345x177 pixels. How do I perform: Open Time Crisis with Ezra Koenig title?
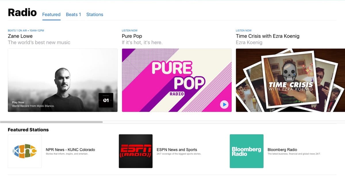pos(267,36)
